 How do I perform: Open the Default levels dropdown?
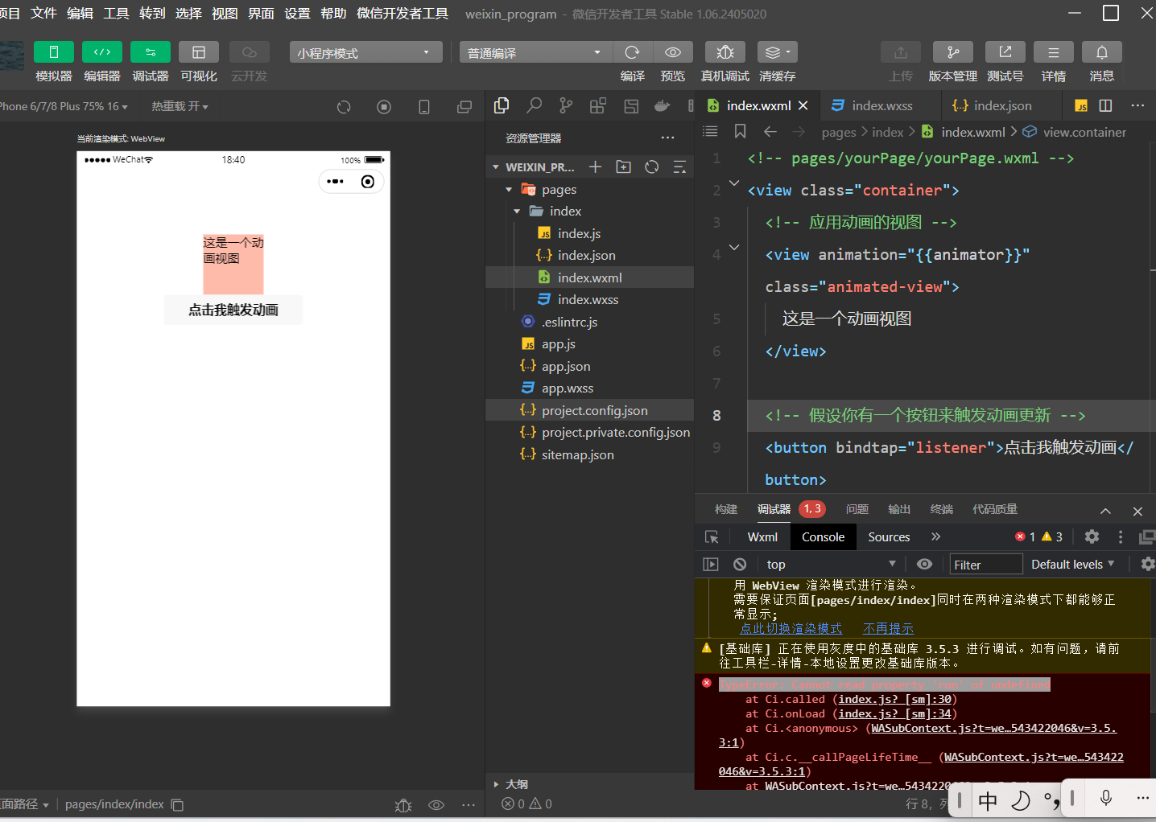click(1073, 565)
